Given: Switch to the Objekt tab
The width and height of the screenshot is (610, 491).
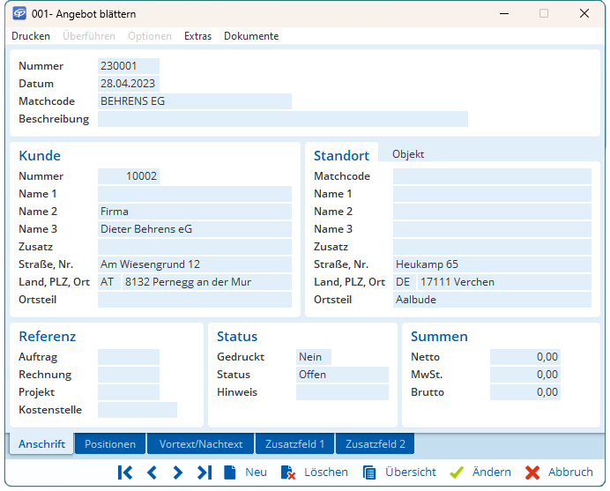Looking at the screenshot, I should click(x=408, y=154).
